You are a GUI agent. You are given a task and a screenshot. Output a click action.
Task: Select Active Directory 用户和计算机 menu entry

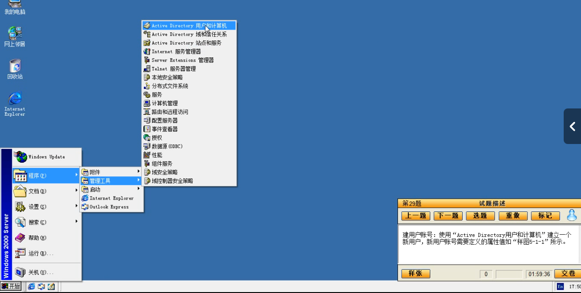point(189,26)
